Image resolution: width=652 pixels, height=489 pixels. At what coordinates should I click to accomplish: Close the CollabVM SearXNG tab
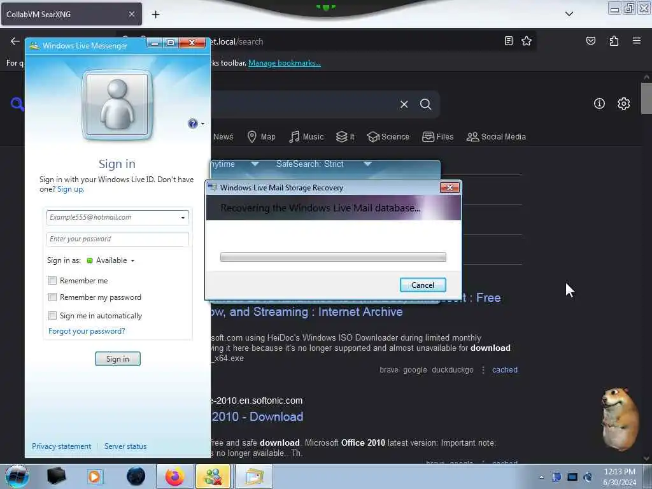coord(131,14)
